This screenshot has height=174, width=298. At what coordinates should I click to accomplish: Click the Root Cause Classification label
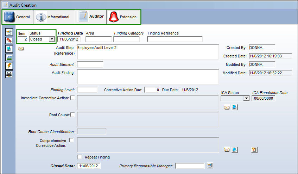pyautogui.click(x=51, y=132)
